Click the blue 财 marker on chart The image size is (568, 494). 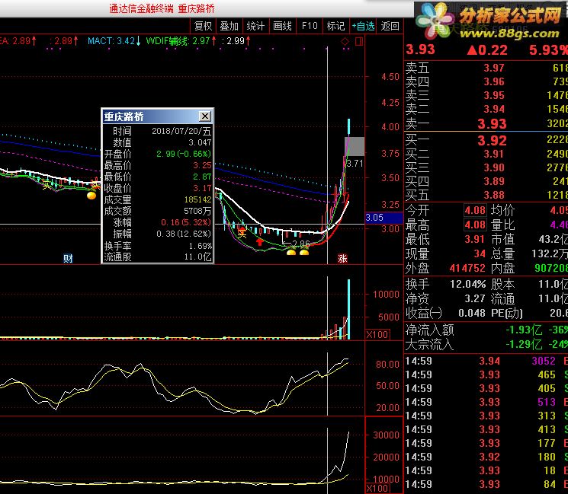[x=68, y=258]
